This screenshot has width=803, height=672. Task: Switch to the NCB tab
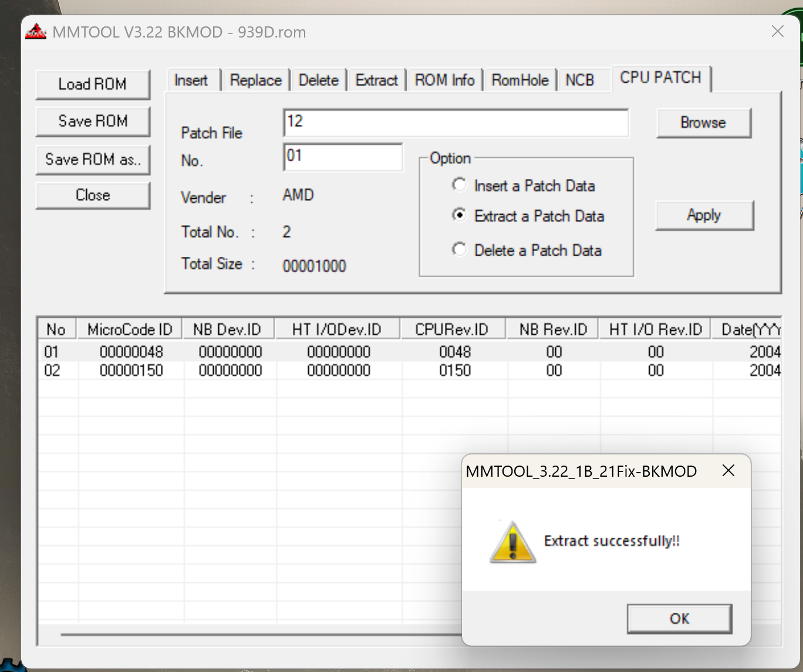coord(580,80)
